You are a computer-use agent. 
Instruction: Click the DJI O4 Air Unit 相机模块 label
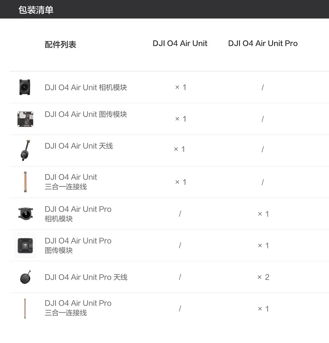(86, 87)
